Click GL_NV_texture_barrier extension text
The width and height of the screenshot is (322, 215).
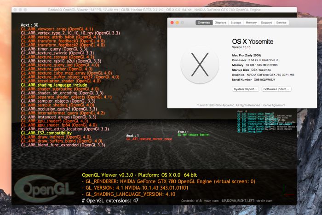194,135
